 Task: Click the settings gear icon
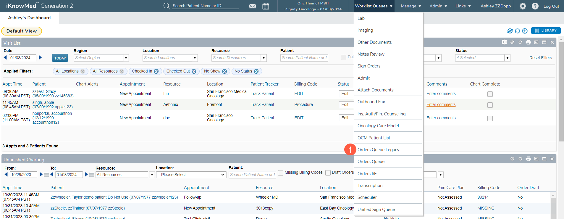[523, 6]
